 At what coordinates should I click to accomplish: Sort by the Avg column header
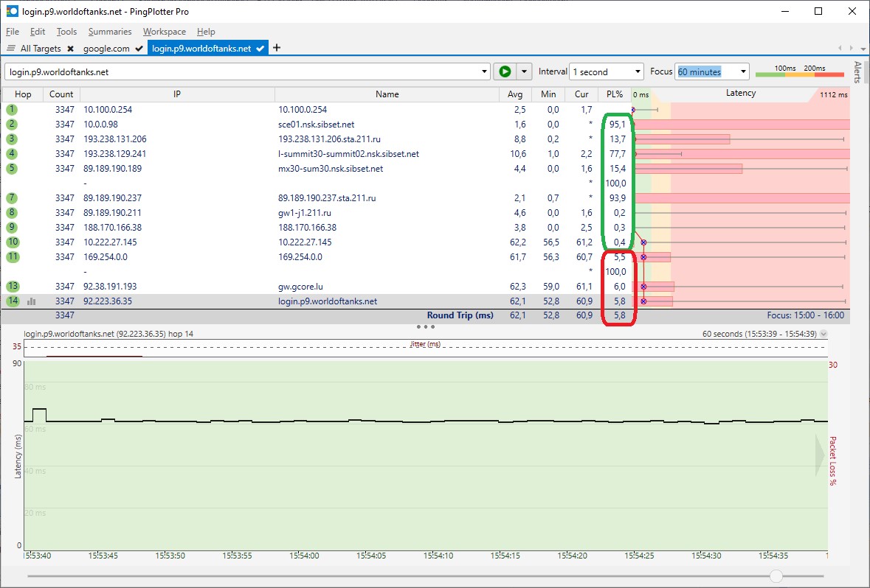coord(515,94)
